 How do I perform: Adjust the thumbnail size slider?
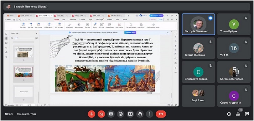[24, 38]
